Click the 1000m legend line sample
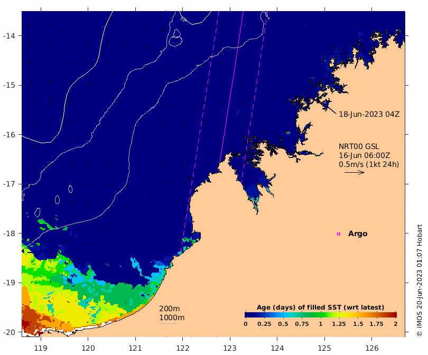This screenshot has width=428, height=355. pos(168,324)
